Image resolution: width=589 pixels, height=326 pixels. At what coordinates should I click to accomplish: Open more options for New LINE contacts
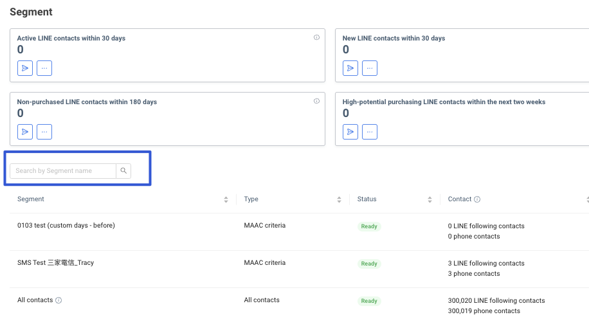click(x=370, y=68)
